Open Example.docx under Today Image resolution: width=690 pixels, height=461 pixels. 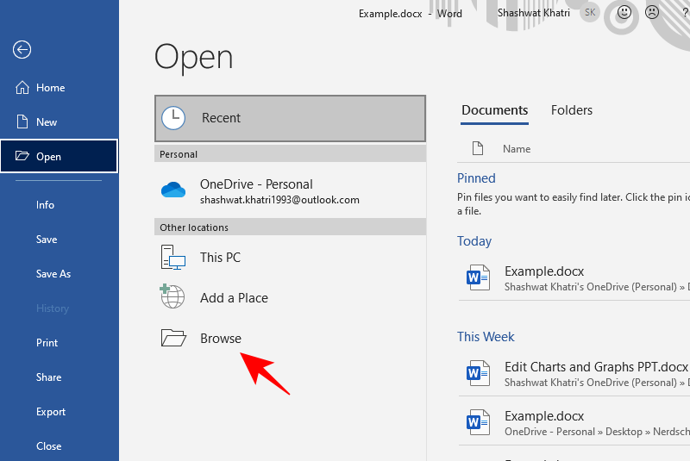(x=574, y=278)
